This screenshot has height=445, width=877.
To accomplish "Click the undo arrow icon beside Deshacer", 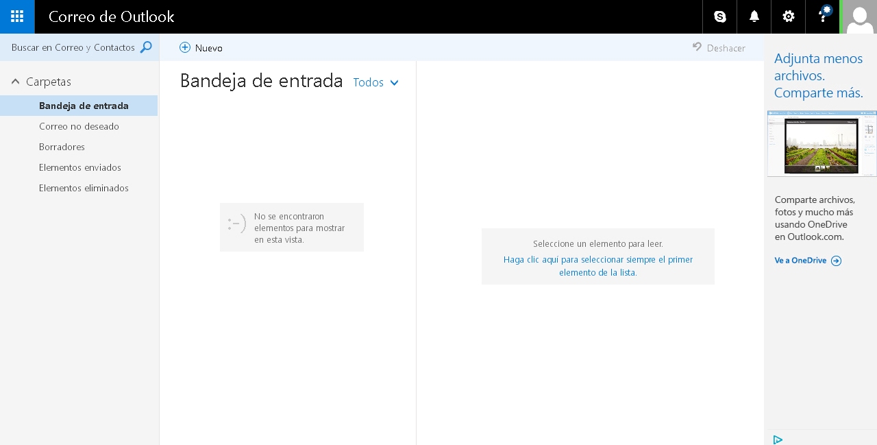I will click(697, 47).
